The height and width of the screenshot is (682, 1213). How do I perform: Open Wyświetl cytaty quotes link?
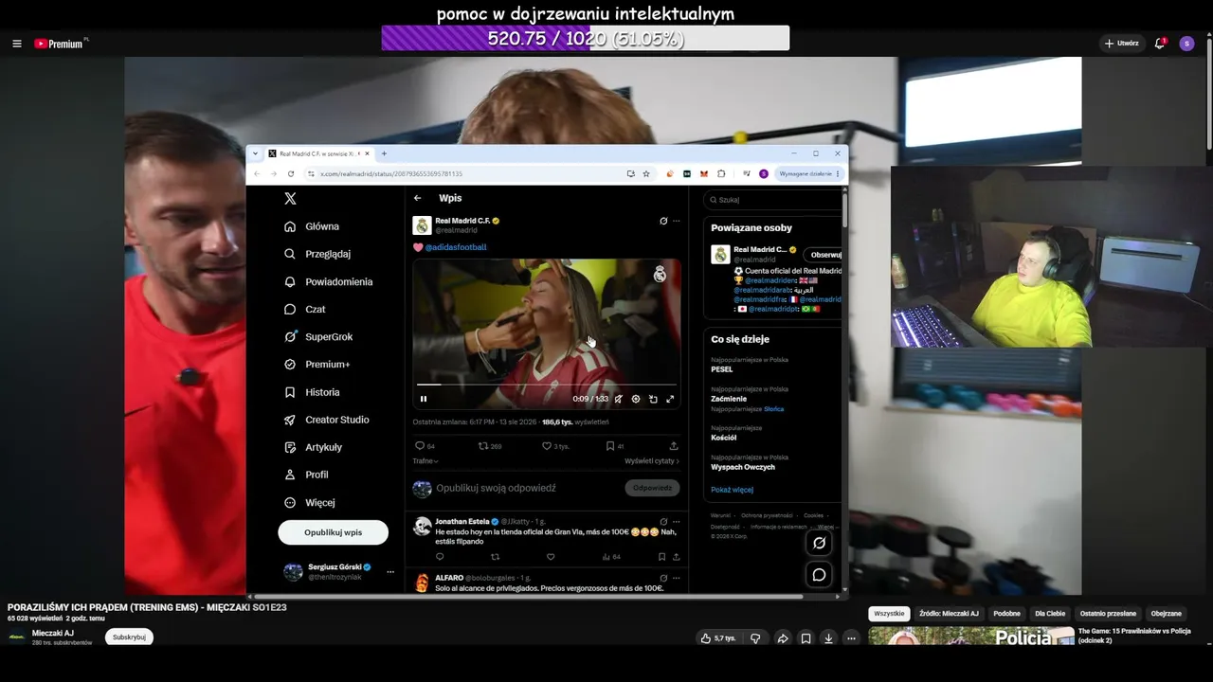[x=652, y=461]
